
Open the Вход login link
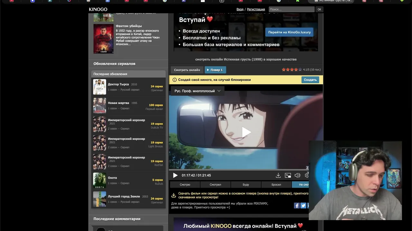pos(240,9)
